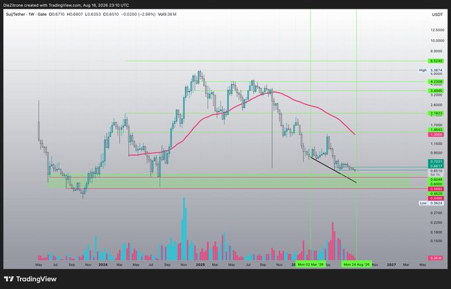Click the red 0.4486 price label

click(x=436, y=198)
